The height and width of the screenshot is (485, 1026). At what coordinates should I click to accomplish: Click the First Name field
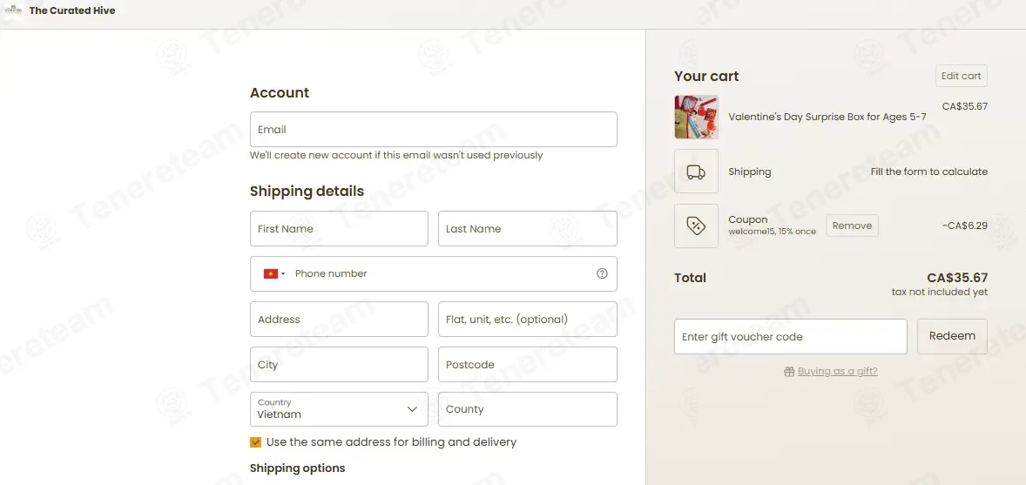click(x=339, y=228)
